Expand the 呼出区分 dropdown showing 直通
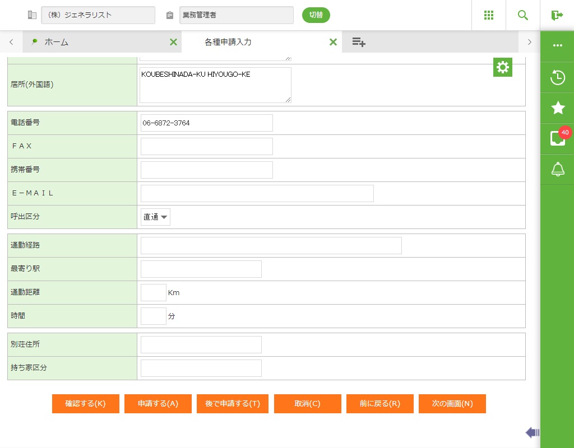574x448 pixels. coord(155,217)
